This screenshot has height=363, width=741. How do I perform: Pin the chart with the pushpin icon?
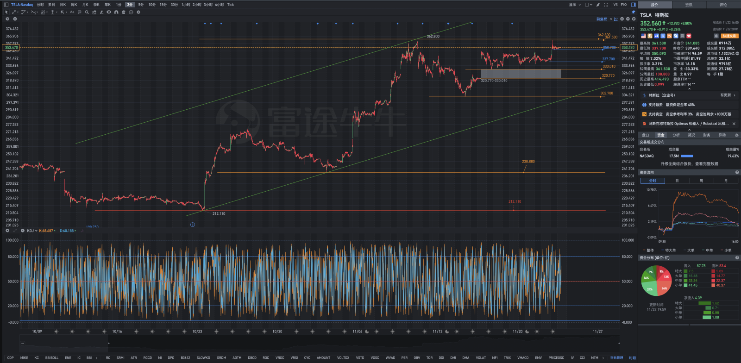click(633, 12)
